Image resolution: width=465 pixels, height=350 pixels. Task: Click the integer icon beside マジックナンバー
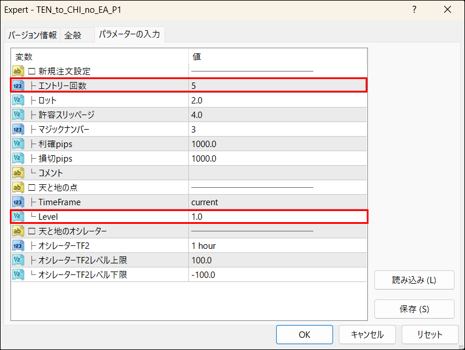[18, 129]
